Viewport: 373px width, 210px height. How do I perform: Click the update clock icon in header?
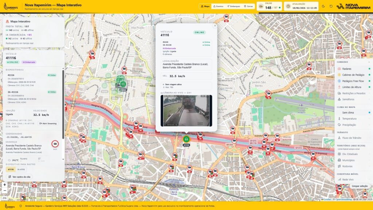click(x=288, y=7)
